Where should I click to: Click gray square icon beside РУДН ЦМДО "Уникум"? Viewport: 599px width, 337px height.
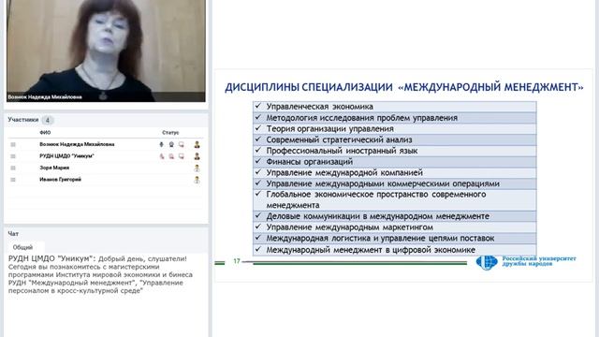click(13, 156)
